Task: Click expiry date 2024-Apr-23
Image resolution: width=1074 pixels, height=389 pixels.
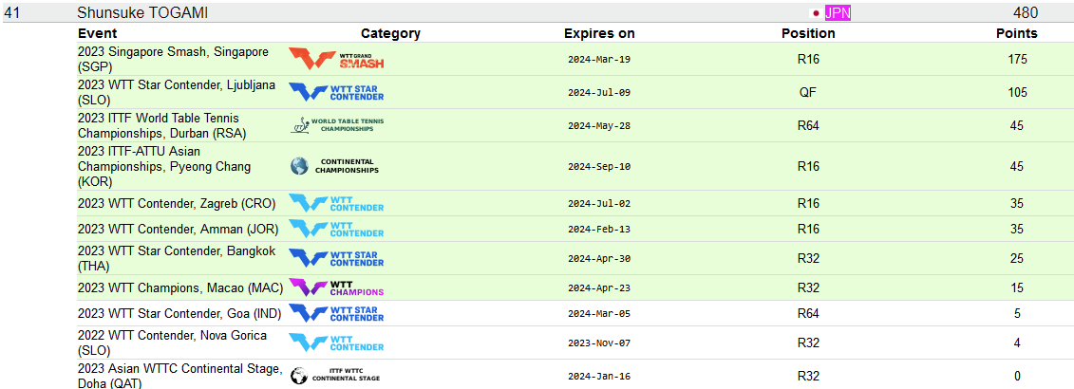Action: click(x=599, y=288)
